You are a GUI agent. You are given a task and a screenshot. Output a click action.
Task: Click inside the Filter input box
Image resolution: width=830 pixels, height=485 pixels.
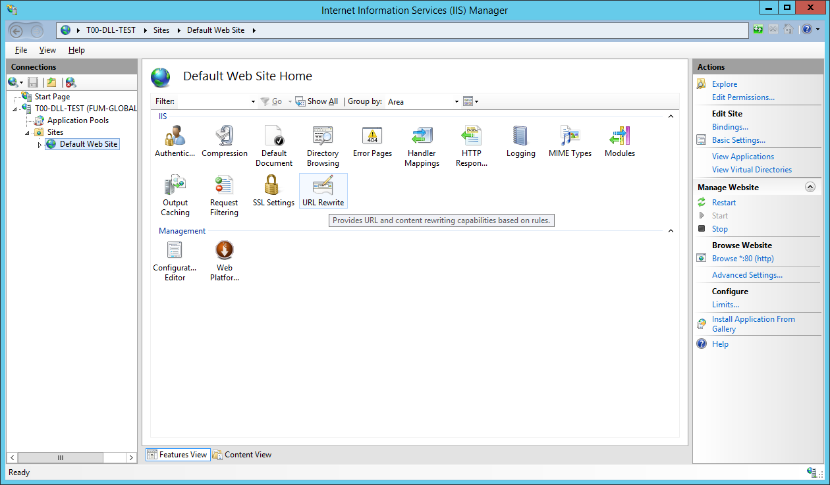pos(213,102)
